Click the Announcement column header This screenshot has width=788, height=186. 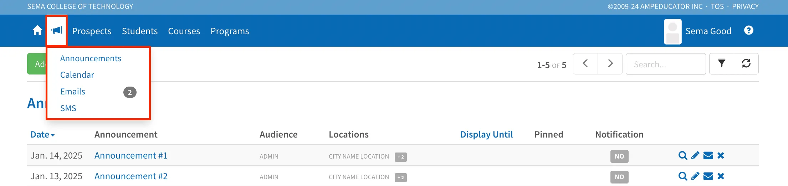(x=126, y=135)
